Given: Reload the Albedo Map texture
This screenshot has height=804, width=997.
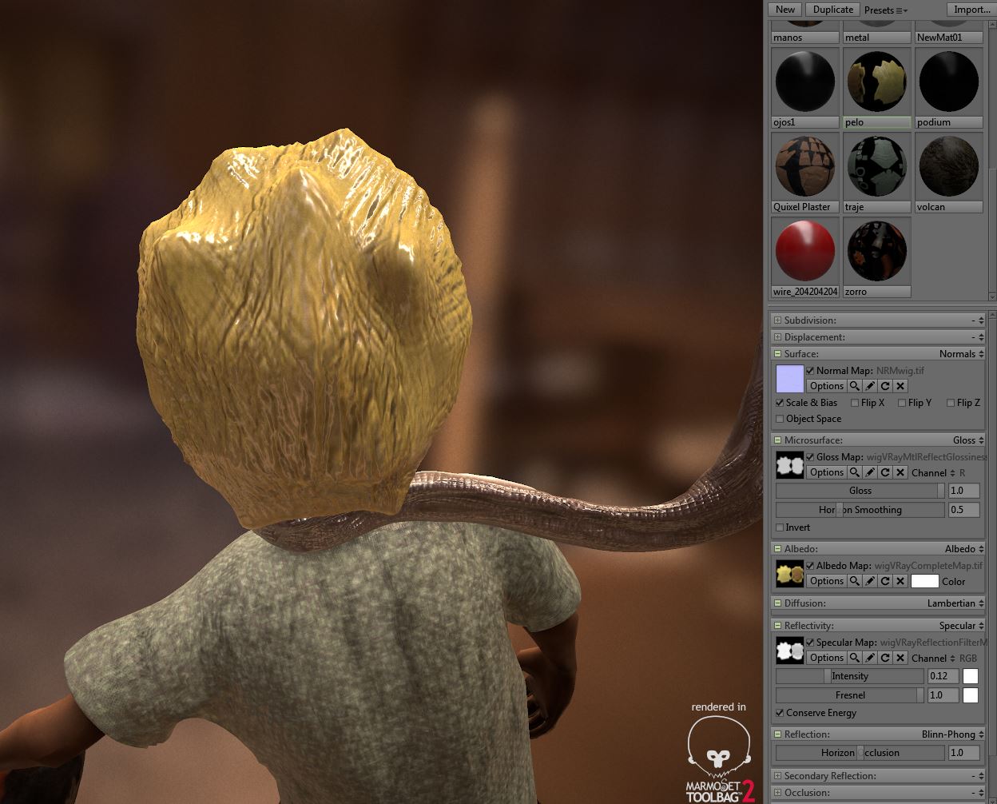Looking at the screenshot, I should [x=885, y=581].
